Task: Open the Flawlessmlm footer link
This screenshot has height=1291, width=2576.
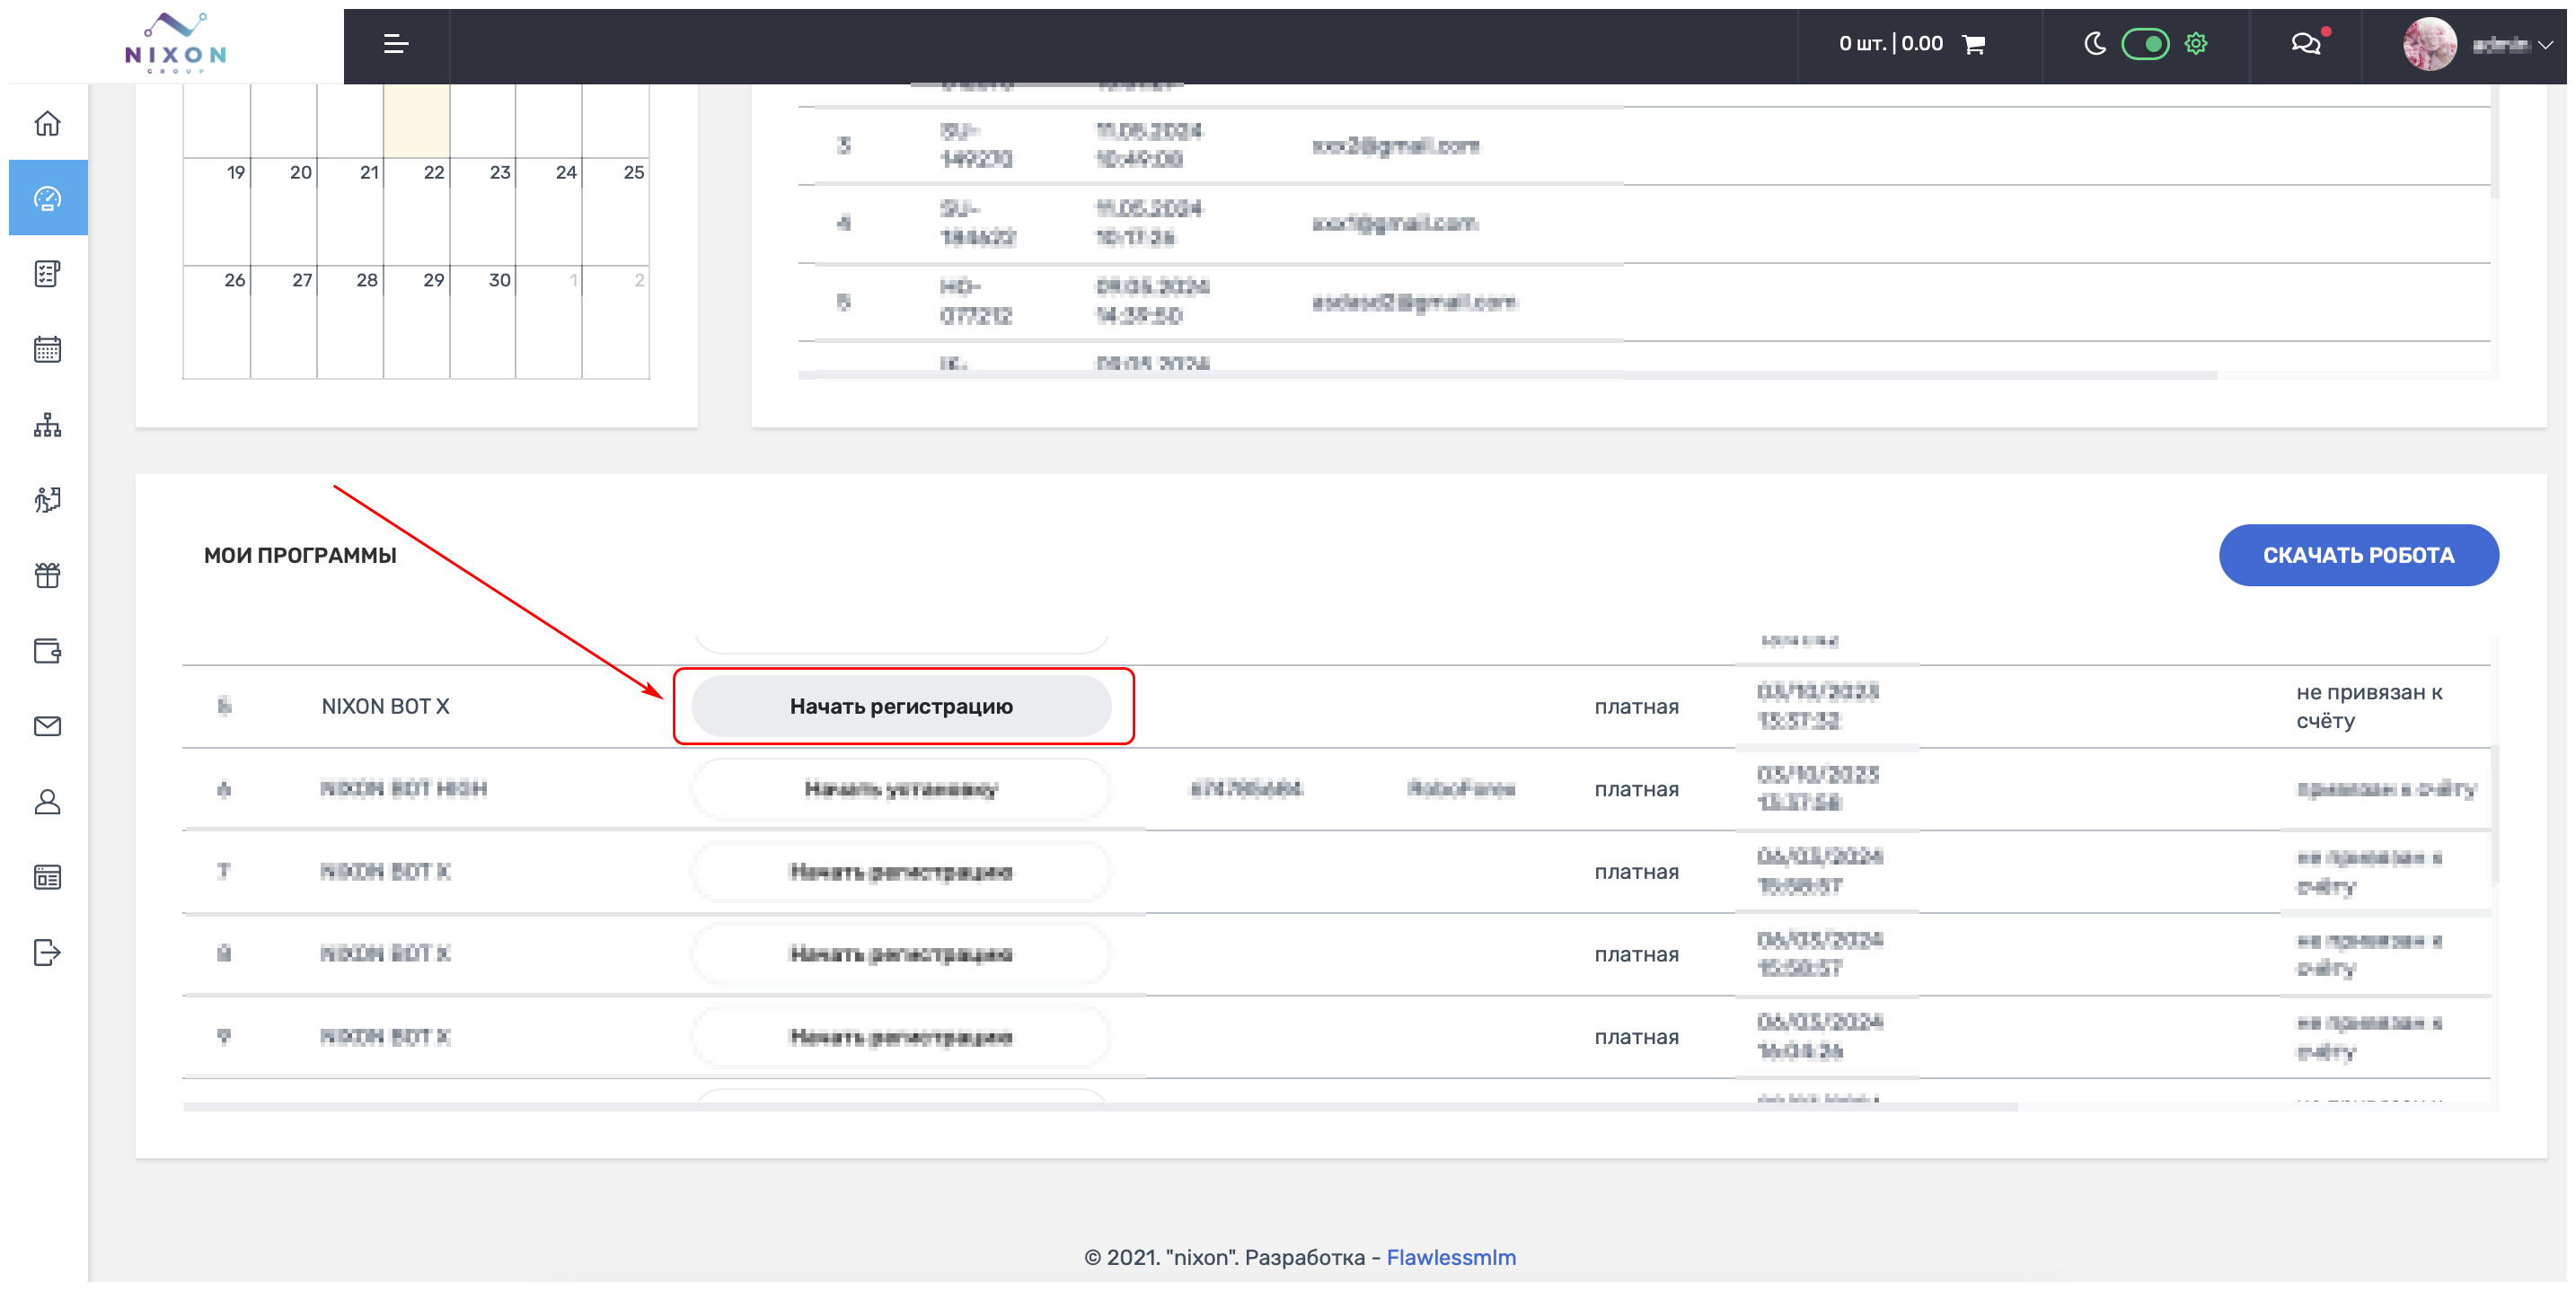Action: click(x=1451, y=1257)
